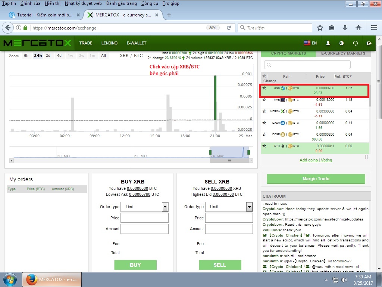
Task: Click the markets list resize arrows icon
Action: [x=366, y=157]
